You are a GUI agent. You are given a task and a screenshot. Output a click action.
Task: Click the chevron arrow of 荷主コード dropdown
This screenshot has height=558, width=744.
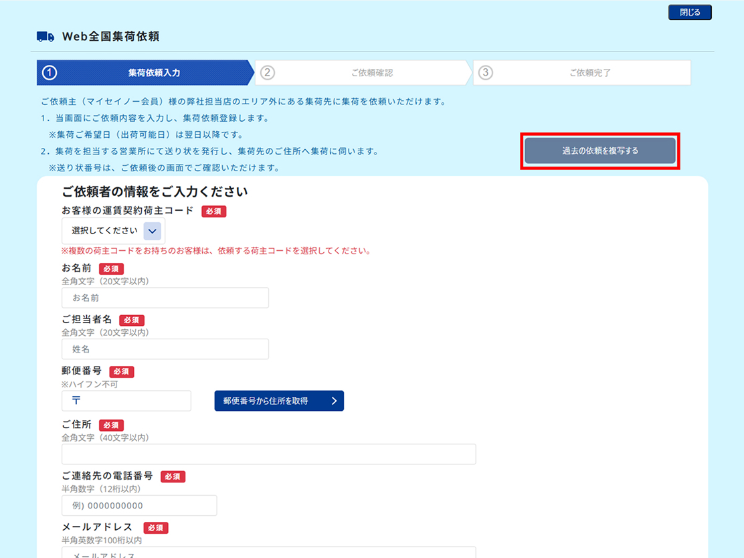pyautogui.click(x=153, y=231)
